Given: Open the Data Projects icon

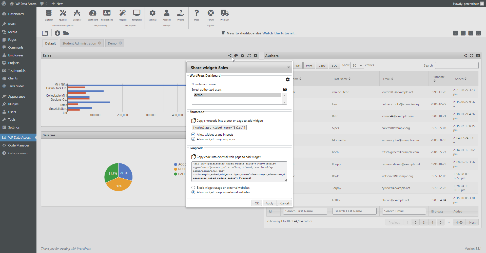Looking at the screenshot, I should click(x=123, y=15).
